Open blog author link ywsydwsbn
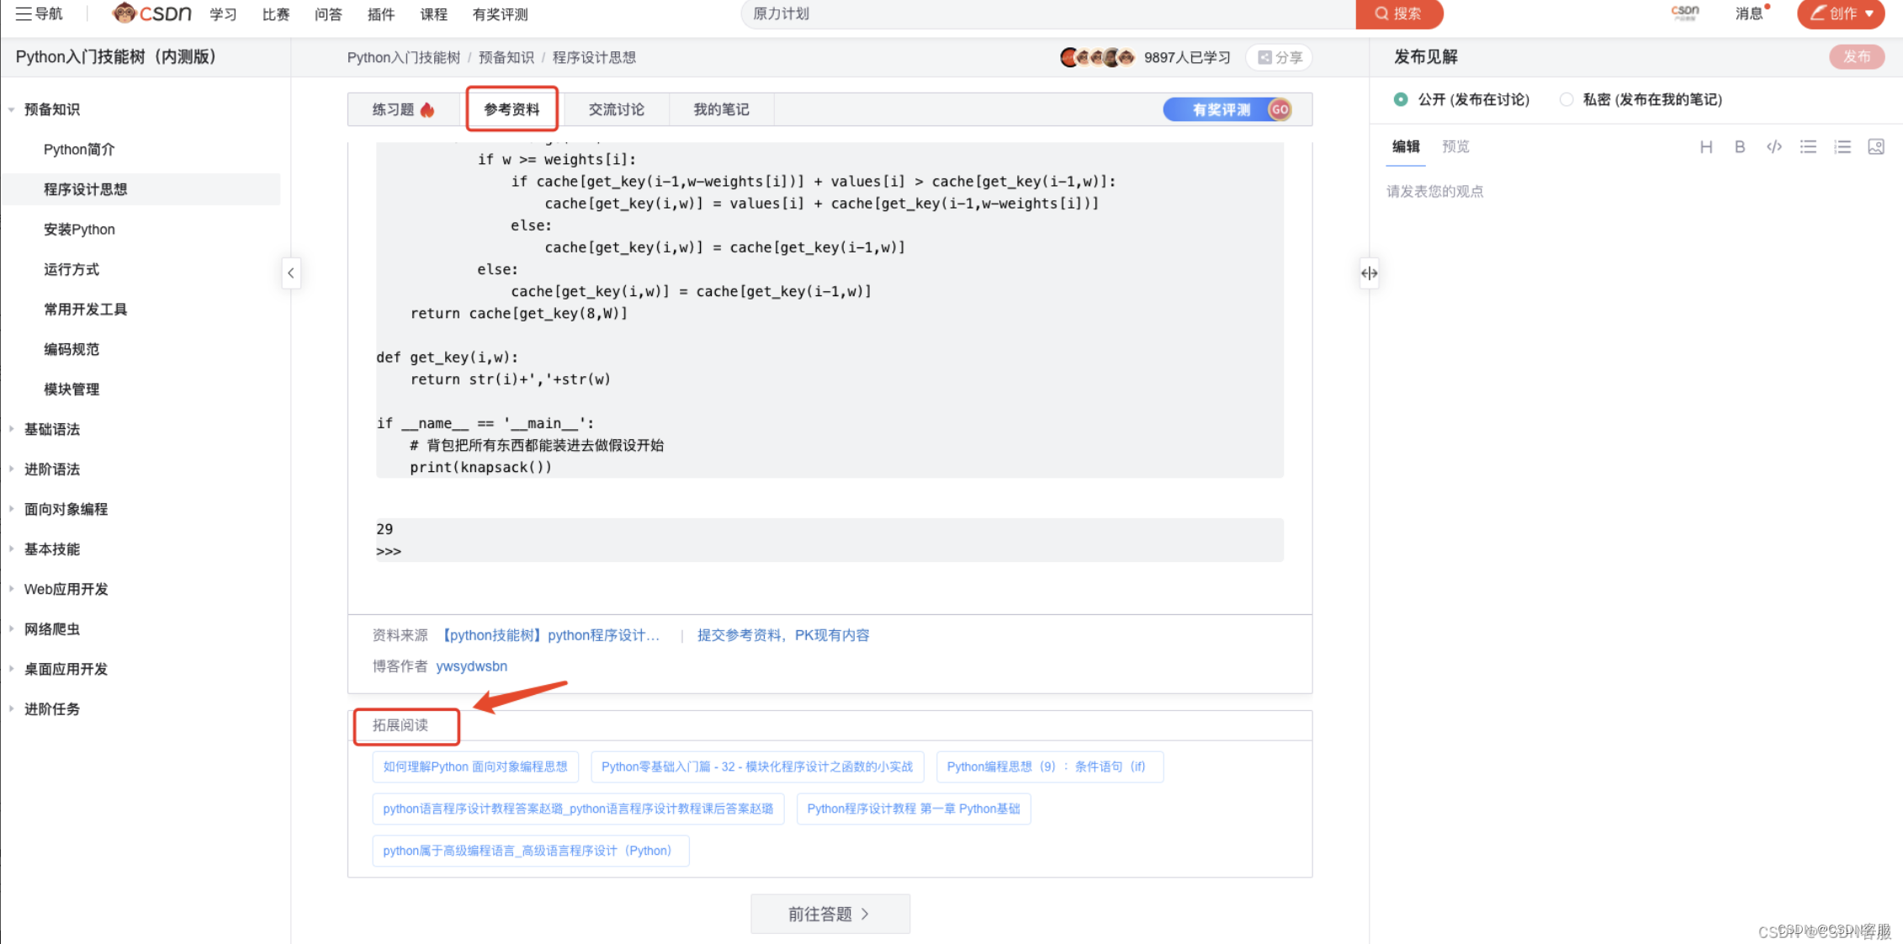This screenshot has height=944, width=1903. click(471, 666)
